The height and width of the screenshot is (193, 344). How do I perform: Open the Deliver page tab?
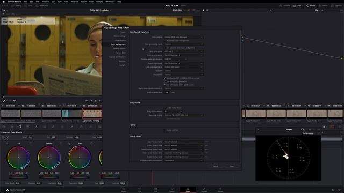(x=220, y=189)
